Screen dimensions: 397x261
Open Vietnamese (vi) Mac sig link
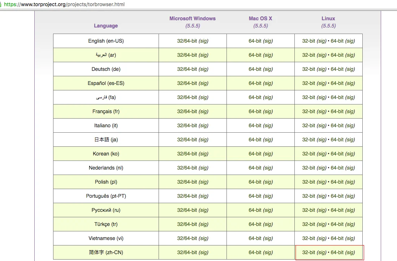pyautogui.click(x=268, y=238)
